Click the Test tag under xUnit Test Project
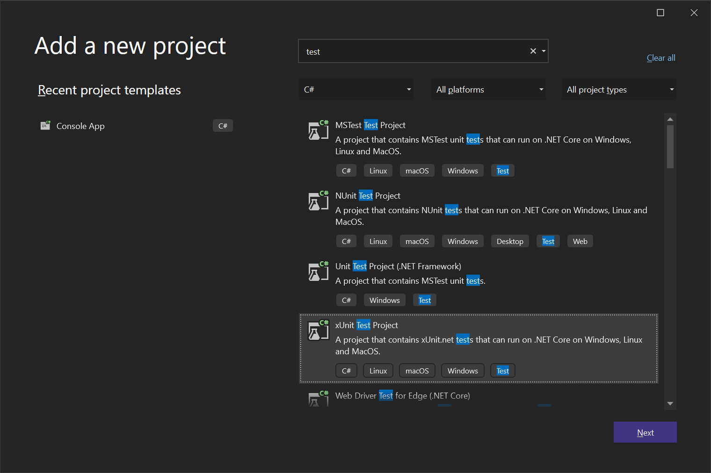Viewport: 711px width, 473px height. (503, 371)
